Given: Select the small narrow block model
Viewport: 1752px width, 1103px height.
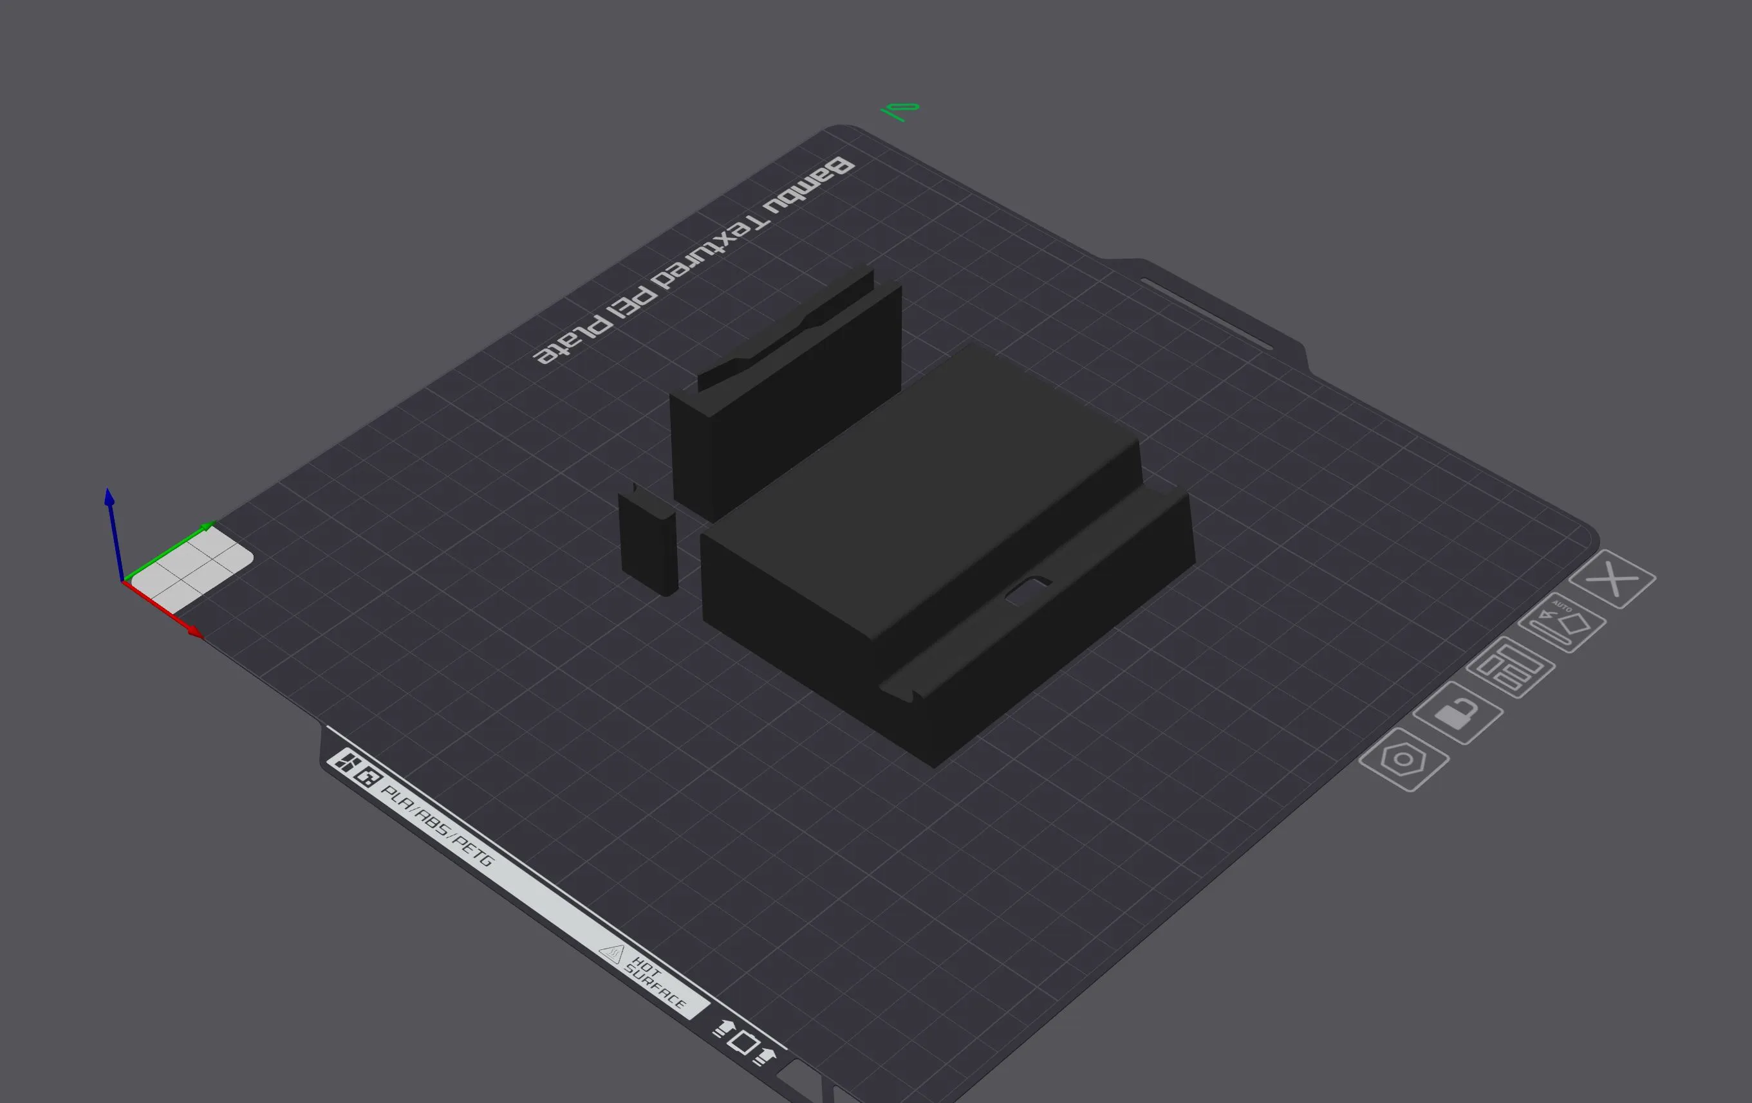Looking at the screenshot, I should click(x=648, y=540).
